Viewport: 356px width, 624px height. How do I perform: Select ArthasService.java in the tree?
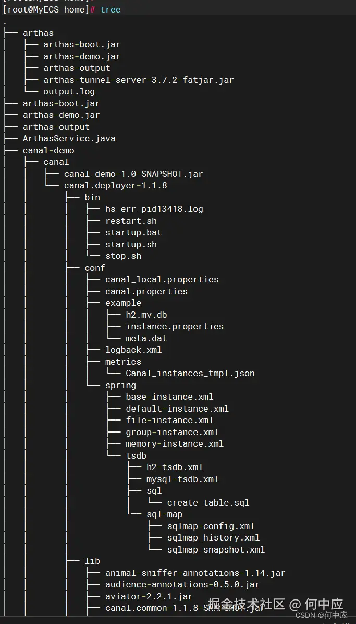[69, 139]
